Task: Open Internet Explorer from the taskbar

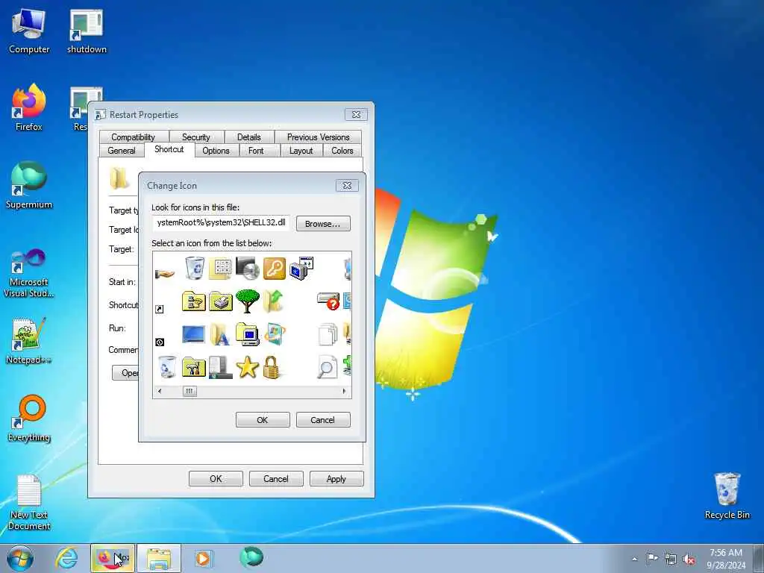Action: click(x=66, y=558)
